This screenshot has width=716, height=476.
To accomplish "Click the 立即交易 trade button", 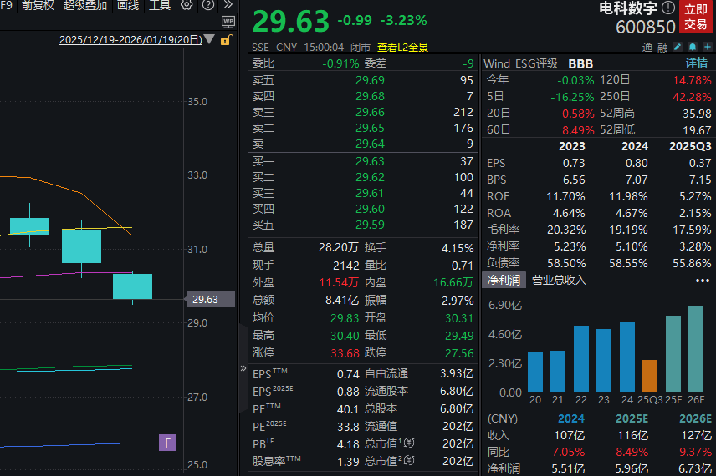I will click(x=695, y=17).
